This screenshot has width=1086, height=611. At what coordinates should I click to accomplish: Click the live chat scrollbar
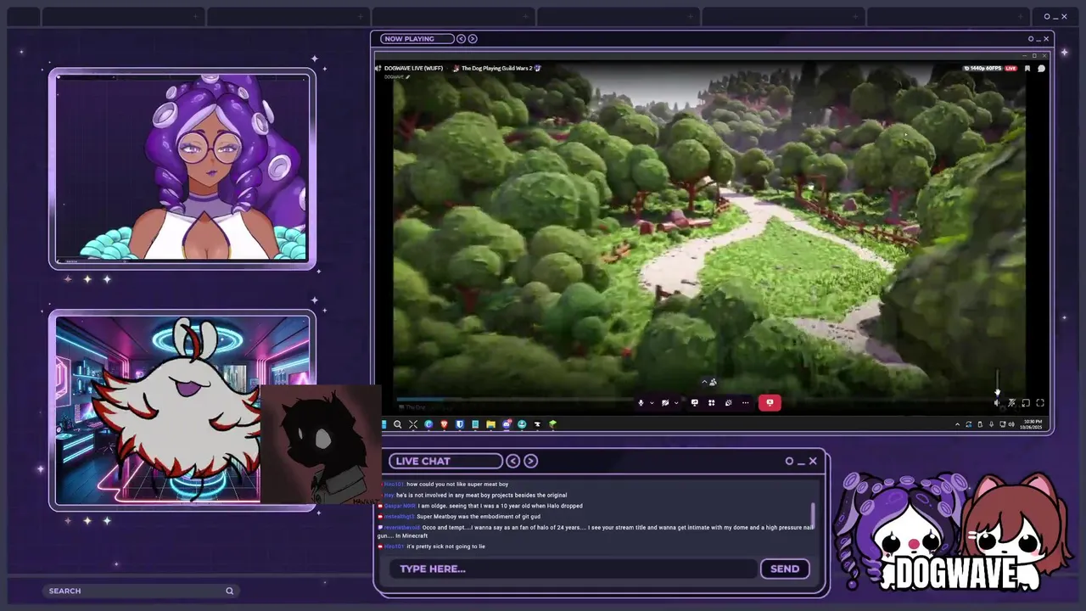coord(813,514)
